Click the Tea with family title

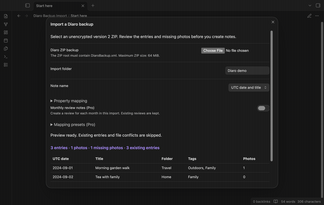pos(107,177)
